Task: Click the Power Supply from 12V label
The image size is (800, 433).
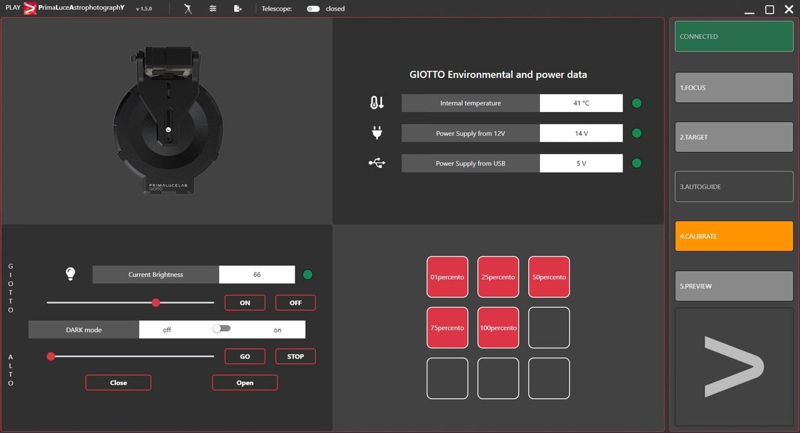Action: 471,133
